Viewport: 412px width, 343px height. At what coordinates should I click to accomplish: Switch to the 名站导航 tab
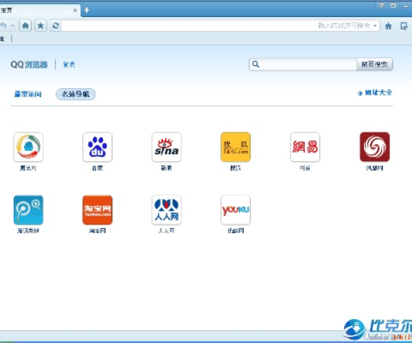(76, 94)
